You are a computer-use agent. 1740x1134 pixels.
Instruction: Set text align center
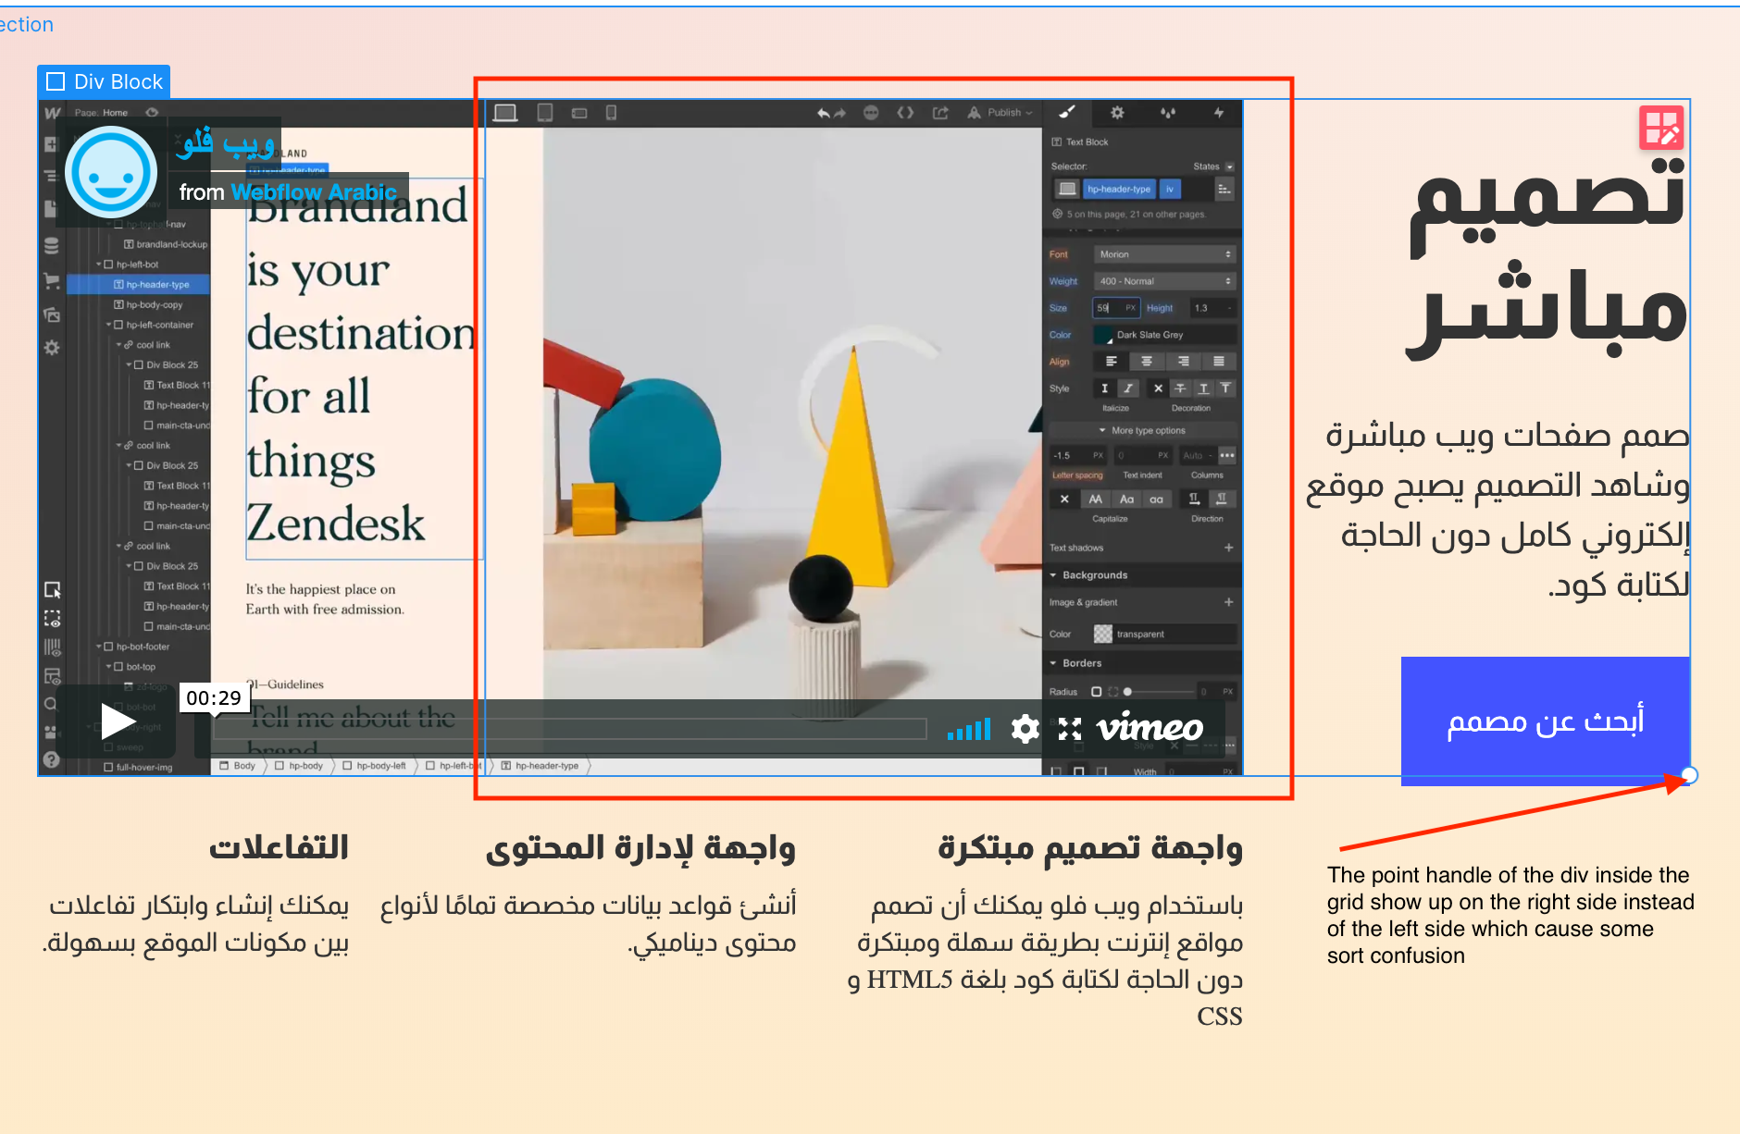point(1147,362)
